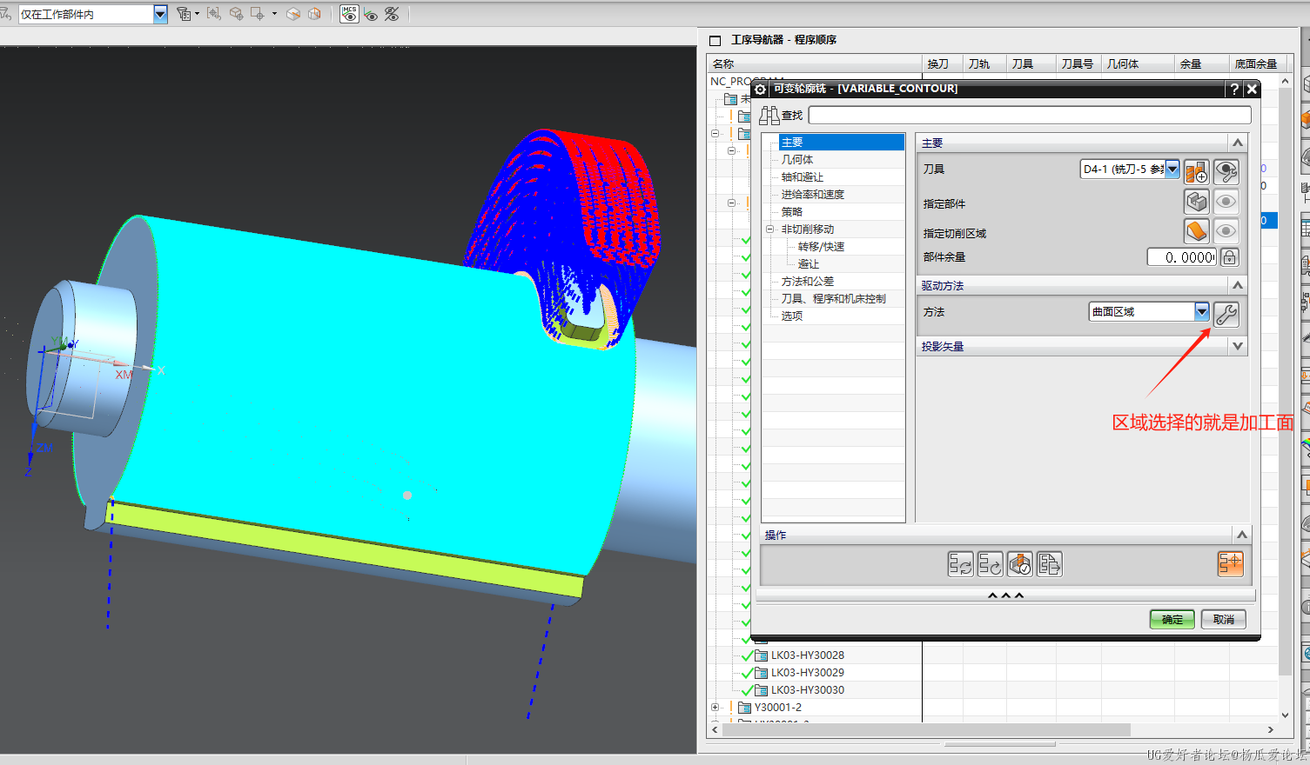The image size is (1310, 765).
Task: Click the orange-face cube toolbar icon
Action: (x=314, y=14)
